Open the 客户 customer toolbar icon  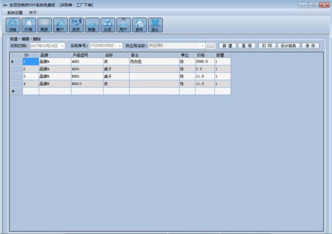click(x=60, y=25)
